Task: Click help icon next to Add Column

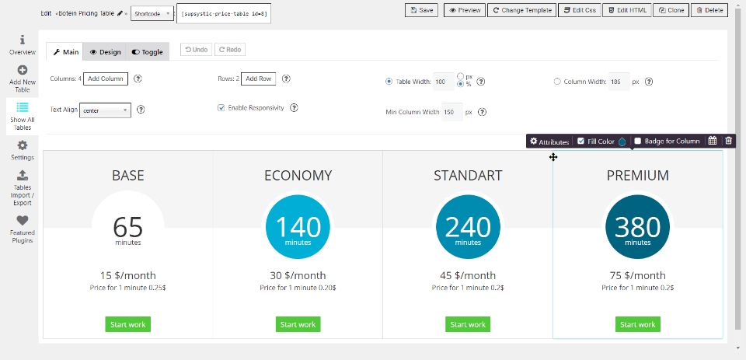Action: (138, 79)
